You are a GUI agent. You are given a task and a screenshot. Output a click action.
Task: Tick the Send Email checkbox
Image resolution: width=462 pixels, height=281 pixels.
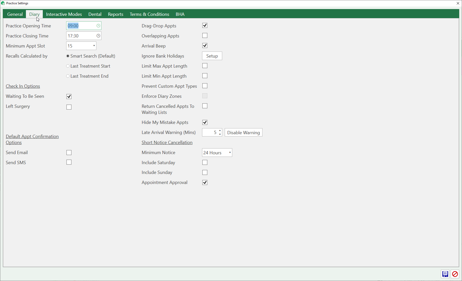pyautogui.click(x=69, y=153)
